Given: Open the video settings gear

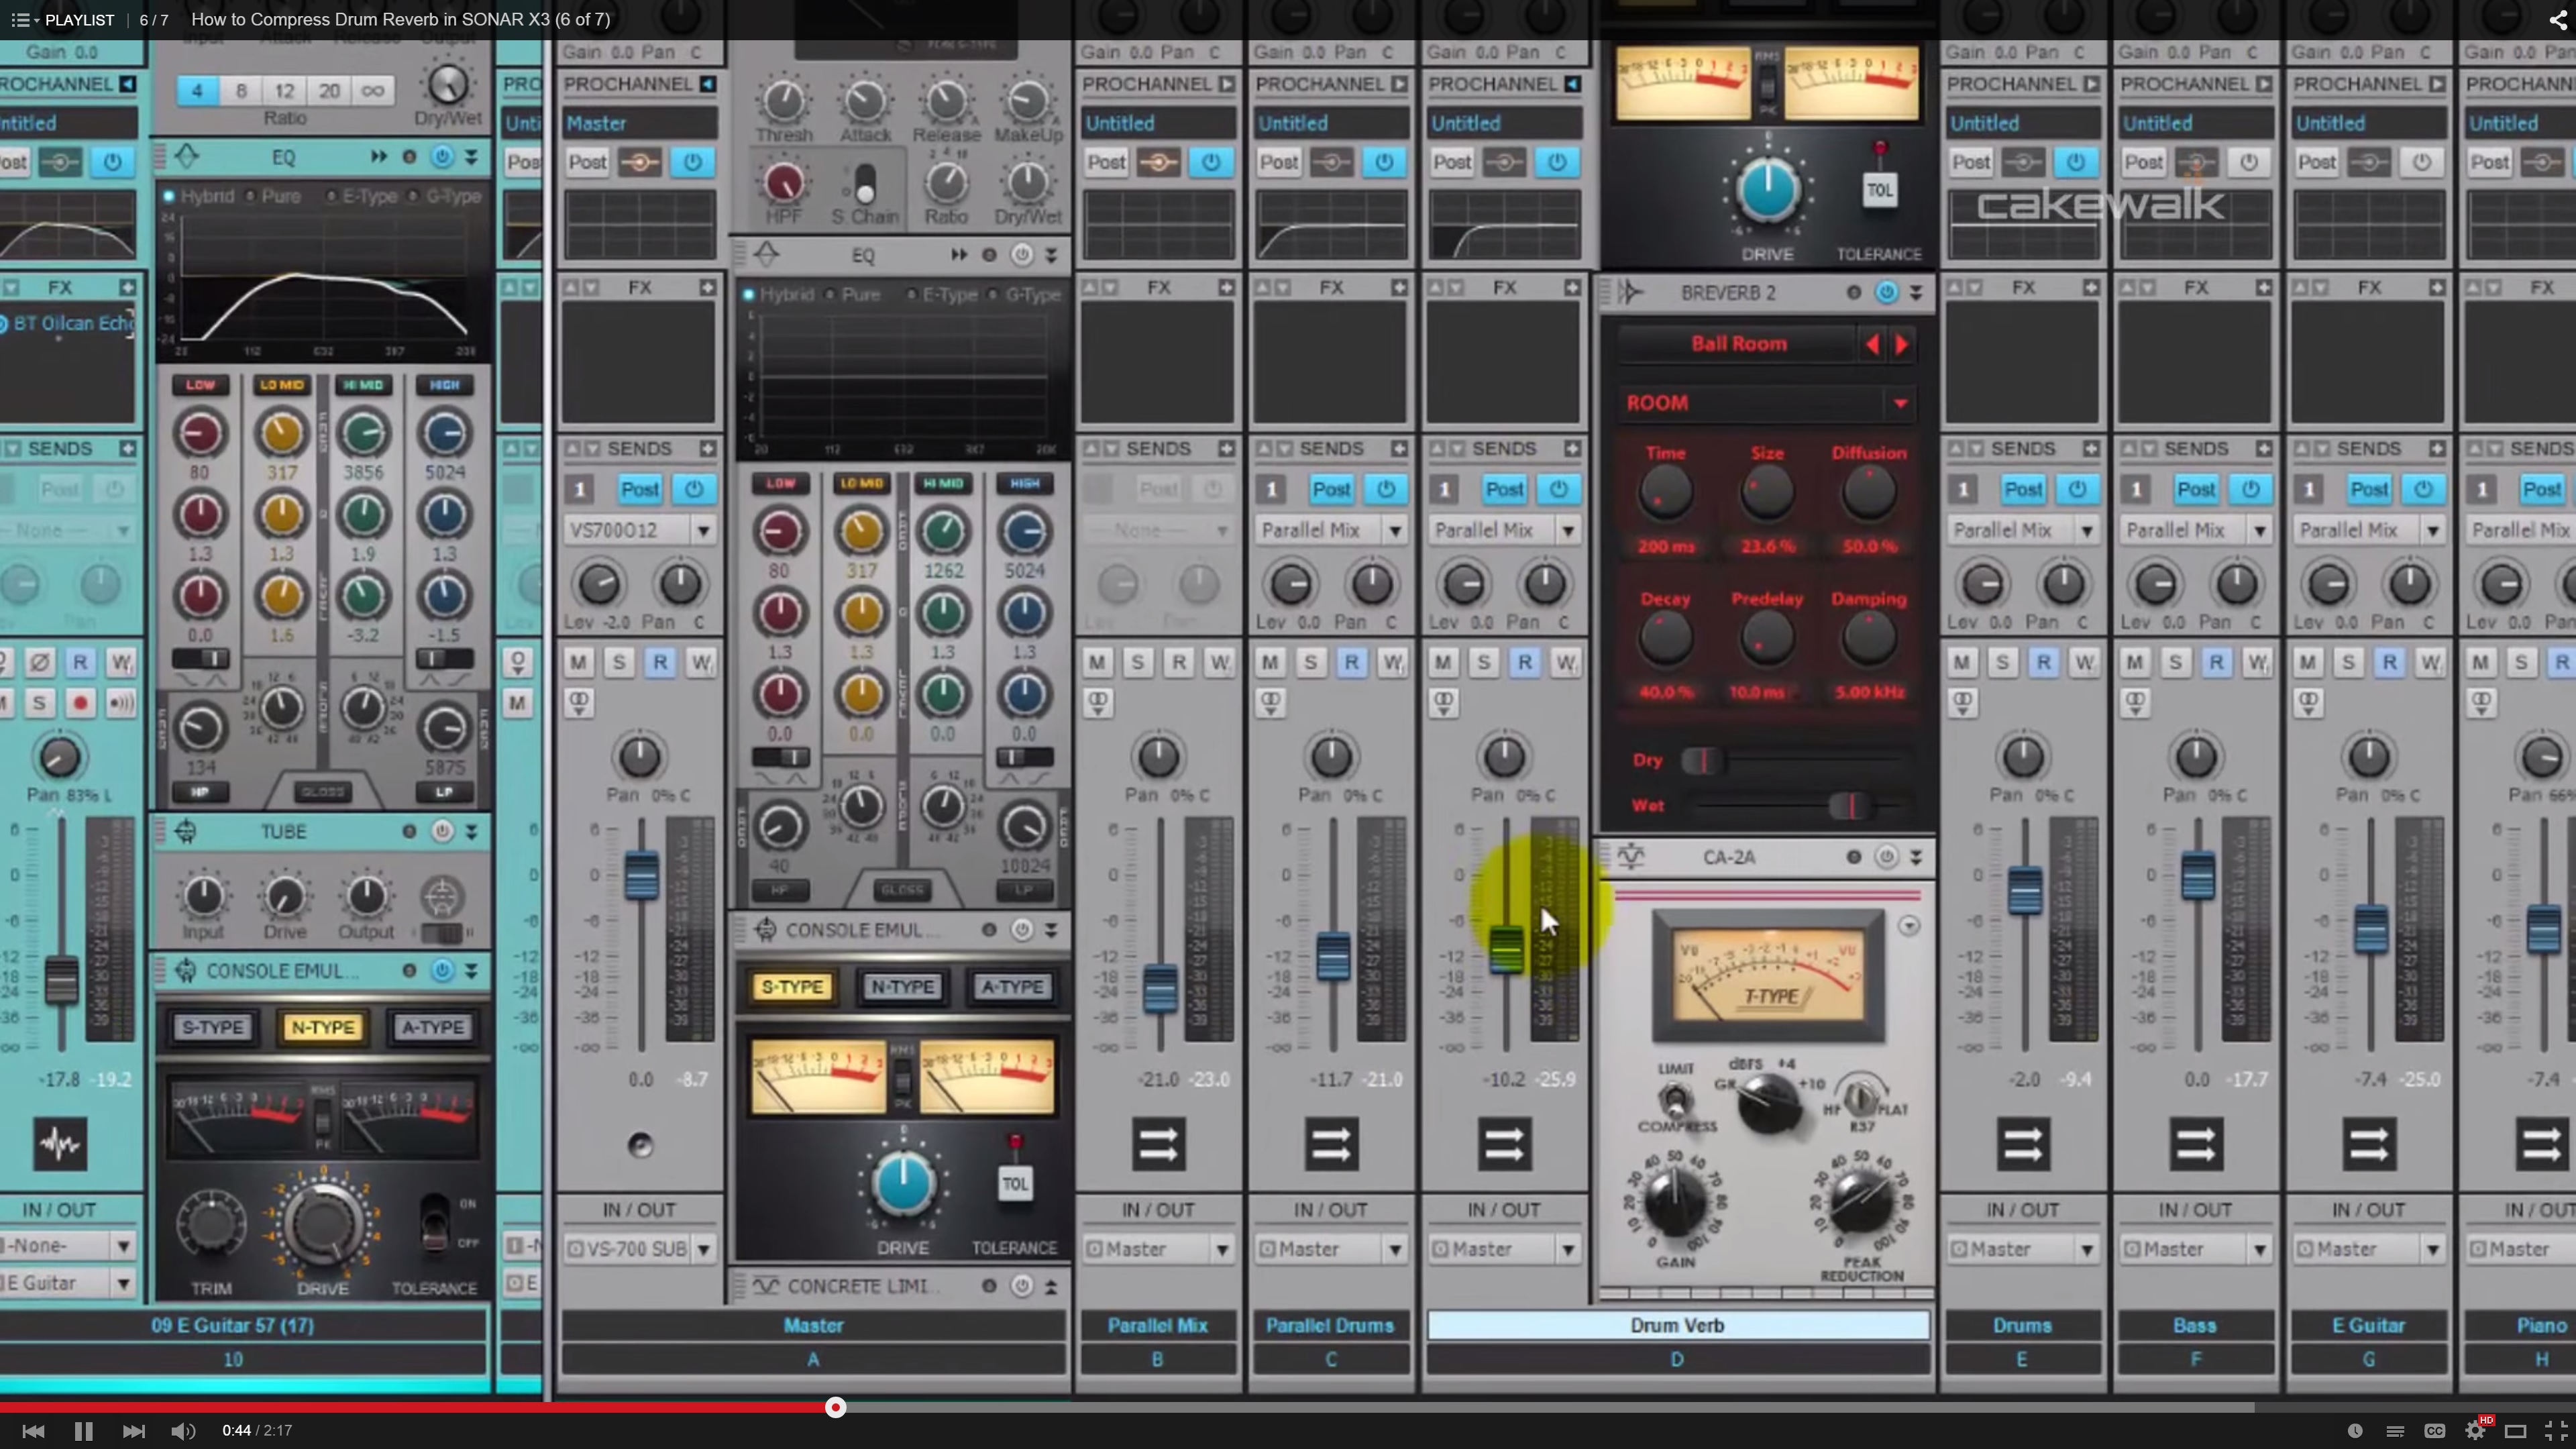Looking at the screenshot, I should [x=2475, y=1431].
